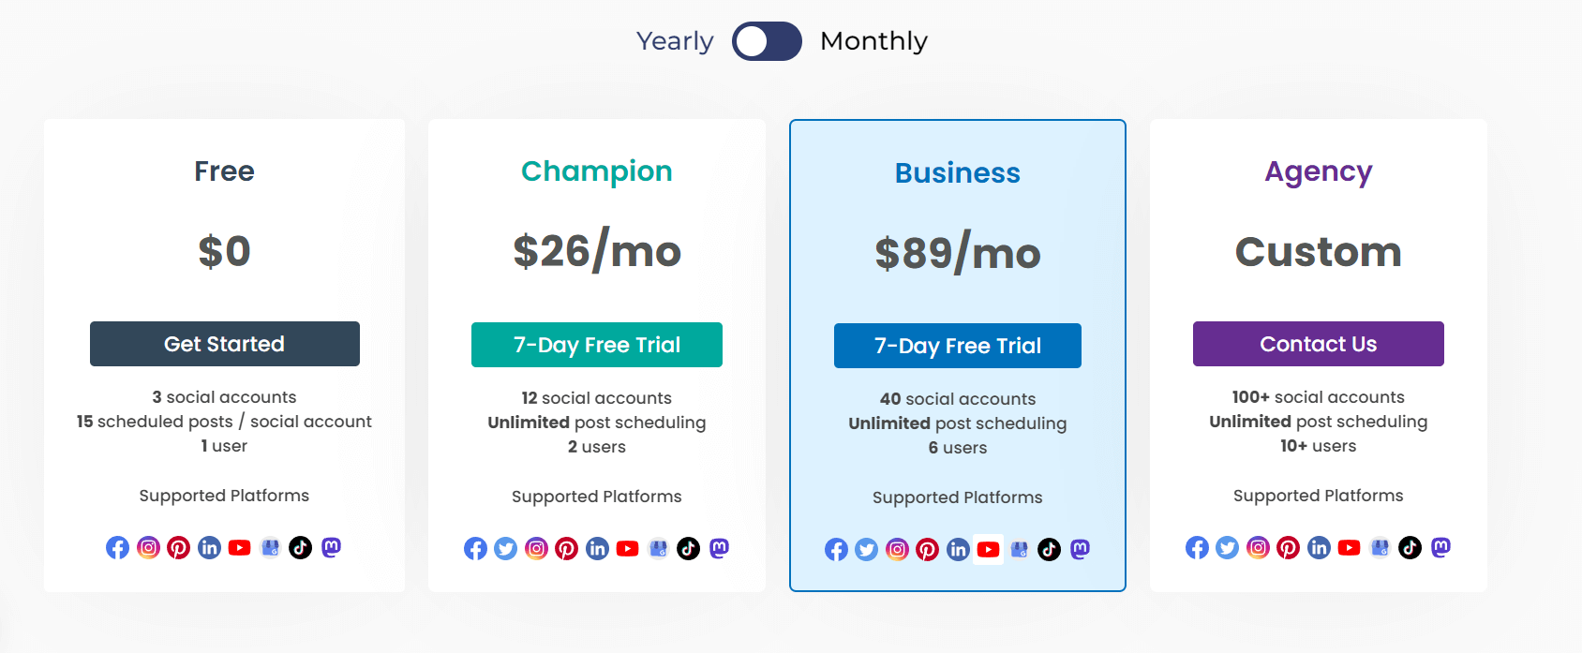Click the Google Business Profile icon under Agency
The width and height of the screenshot is (1582, 653).
coord(1380,547)
